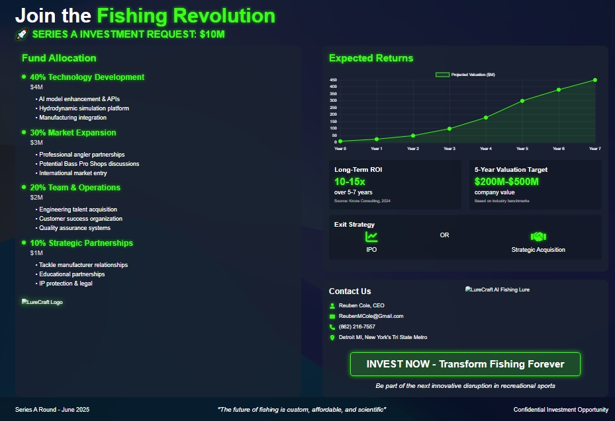Click the Reuben Cole, CEO text
Image resolution: width=615 pixels, height=421 pixels.
tap(361, 305)
